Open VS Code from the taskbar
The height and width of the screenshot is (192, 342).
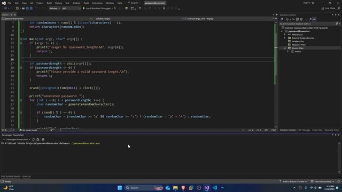(215, 188)
